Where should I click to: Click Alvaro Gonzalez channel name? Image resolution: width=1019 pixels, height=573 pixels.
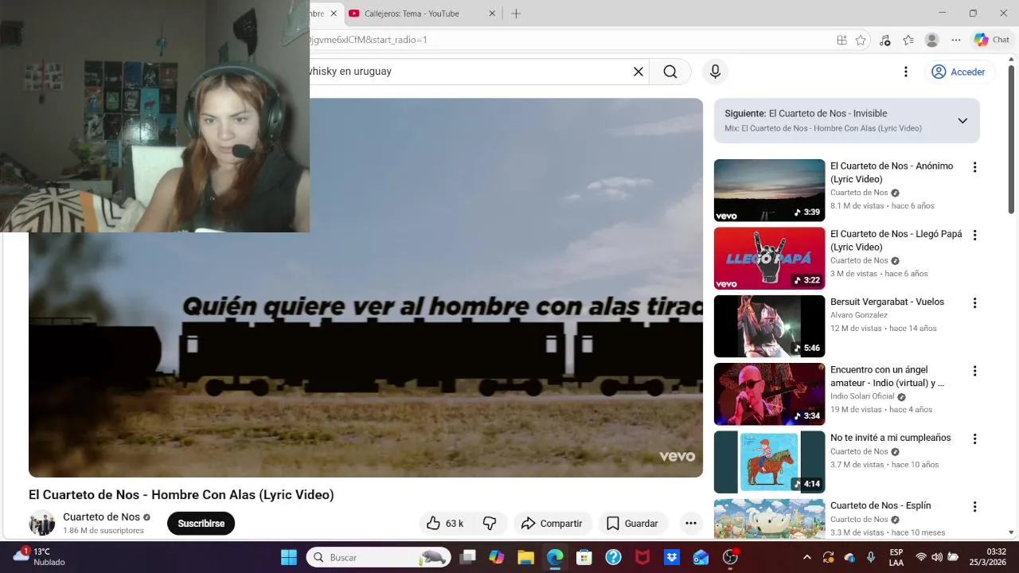[859, 315]
